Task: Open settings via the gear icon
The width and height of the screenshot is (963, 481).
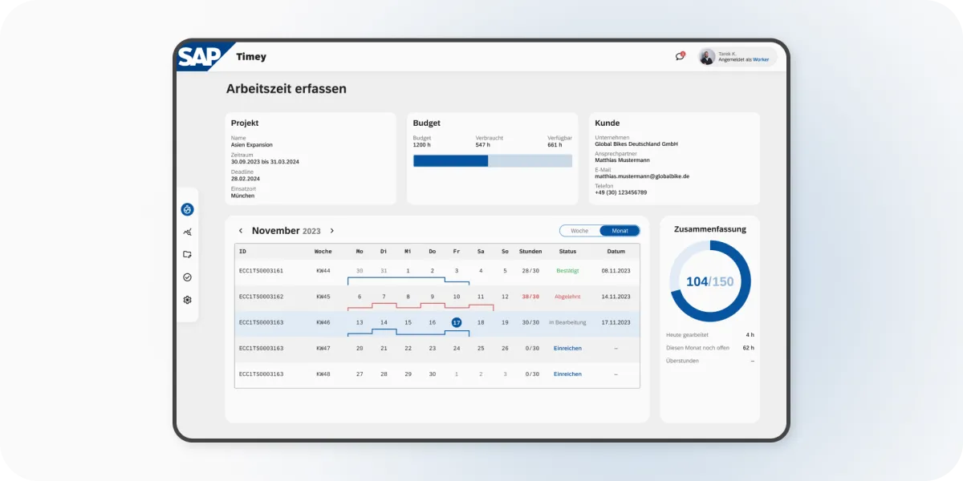Action: pos(187,300)
